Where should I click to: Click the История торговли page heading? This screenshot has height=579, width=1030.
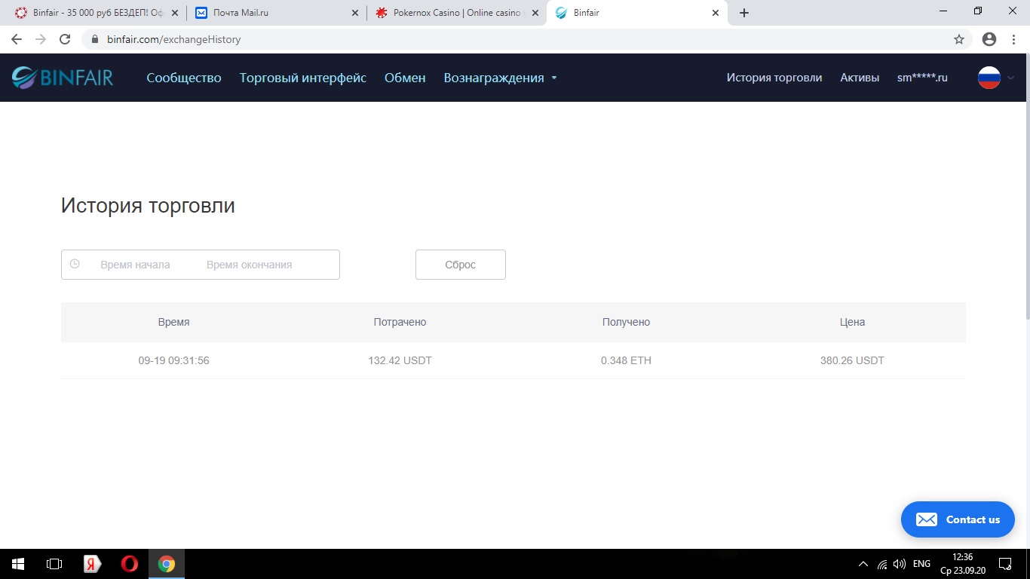[148, 206]
